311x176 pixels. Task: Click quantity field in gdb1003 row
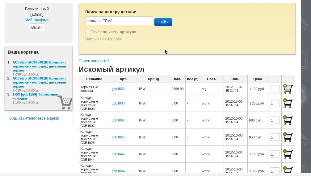point(275,103)
